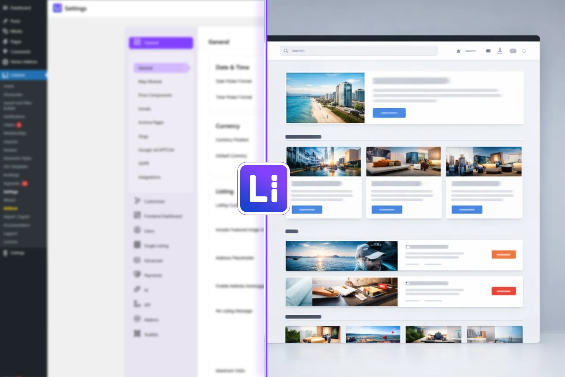
Task: Toggle the gray switch in preview header
Action: [513, 51]
